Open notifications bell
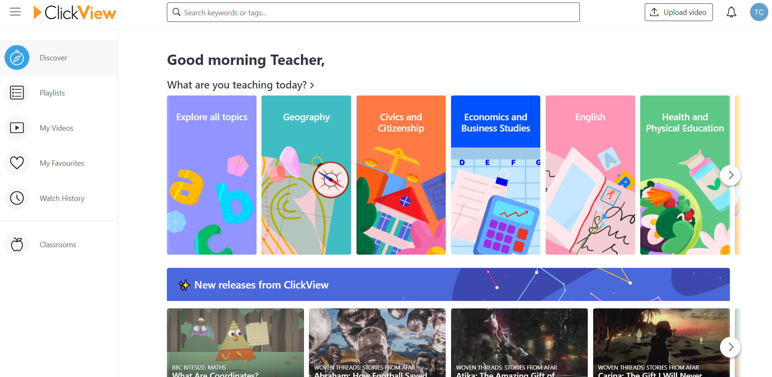 [731, 12]
